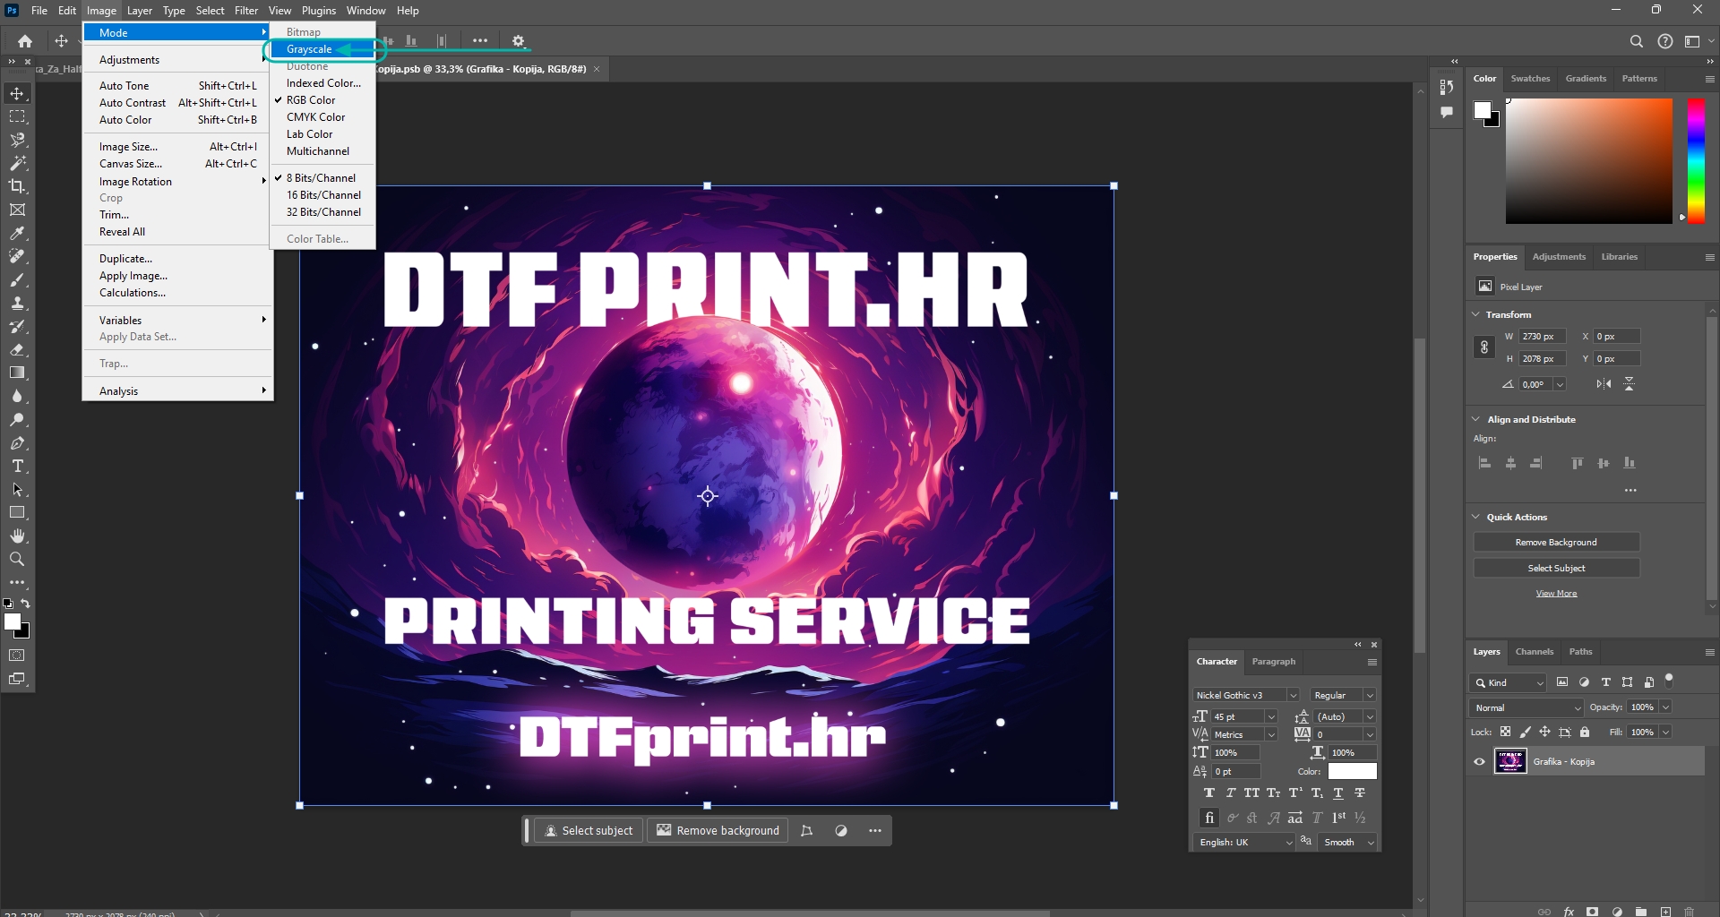Select the Hand tool
This screenshot has width=1720, height=917.
tap(17, 536)
